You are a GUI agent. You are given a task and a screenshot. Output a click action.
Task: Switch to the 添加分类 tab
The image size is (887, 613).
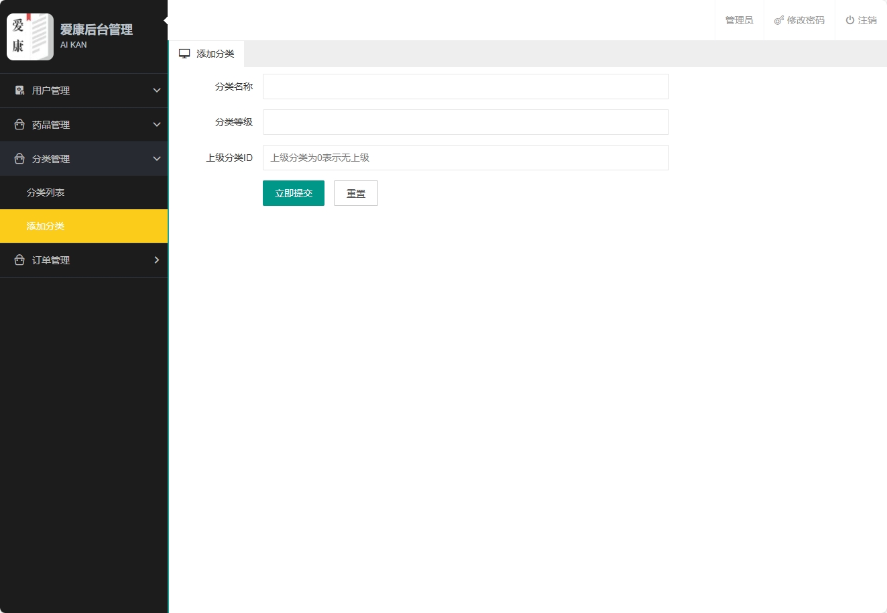pyautogui.click(x=215, y=54)
